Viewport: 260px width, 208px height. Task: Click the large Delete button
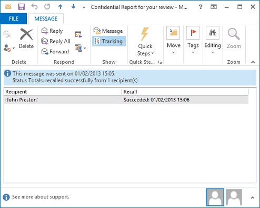click(x=26, y=39)
